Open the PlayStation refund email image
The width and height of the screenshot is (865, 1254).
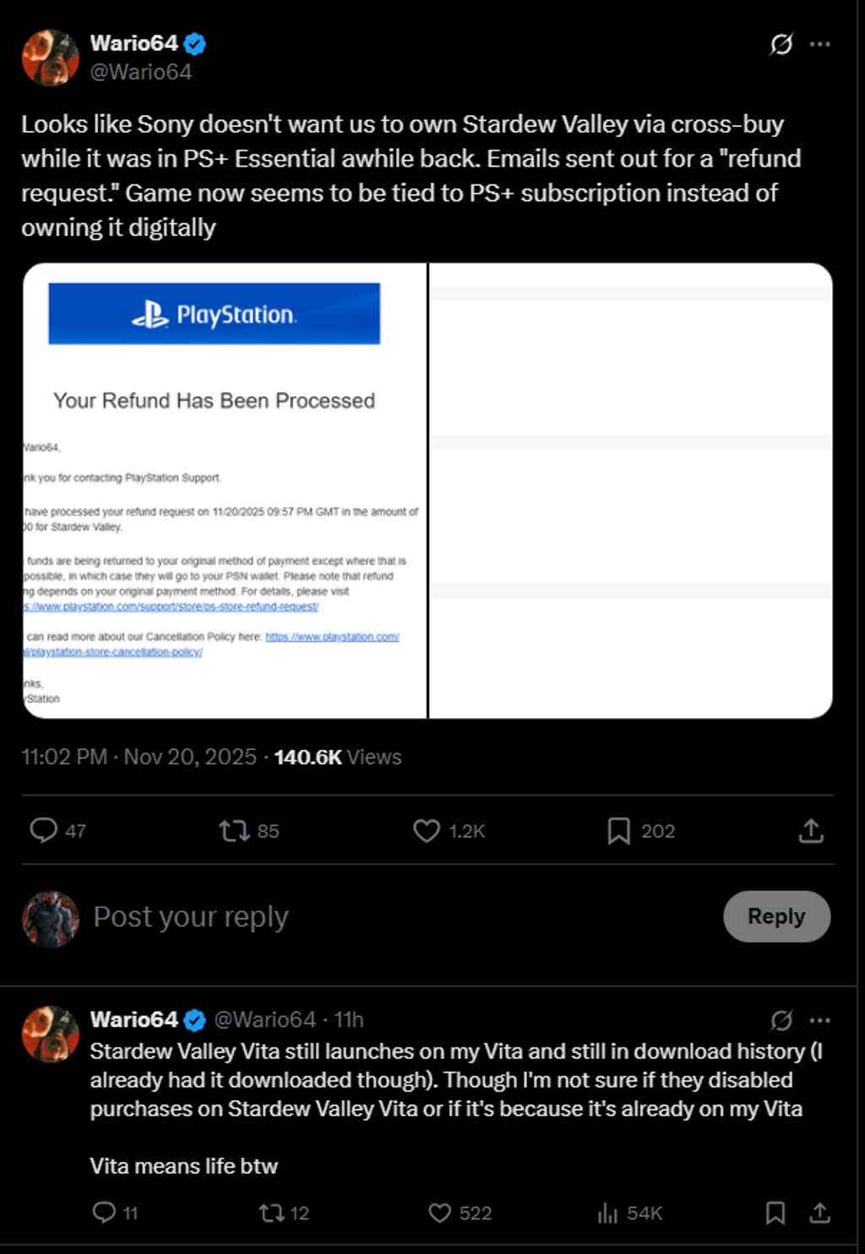[225, 490]
